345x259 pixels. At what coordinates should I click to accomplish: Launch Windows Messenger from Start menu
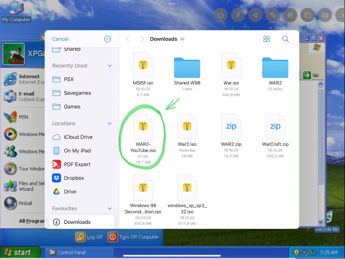[24, 151]
